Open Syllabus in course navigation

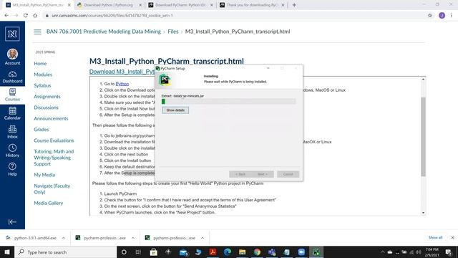pyautogui.click(x=42, y=85)
